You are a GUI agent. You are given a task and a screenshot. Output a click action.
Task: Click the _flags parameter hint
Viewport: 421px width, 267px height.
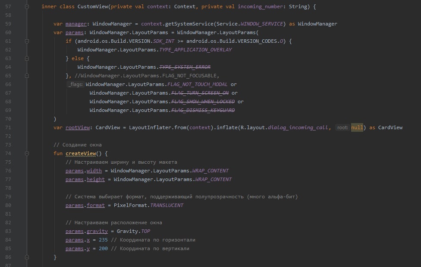[75, 84]
